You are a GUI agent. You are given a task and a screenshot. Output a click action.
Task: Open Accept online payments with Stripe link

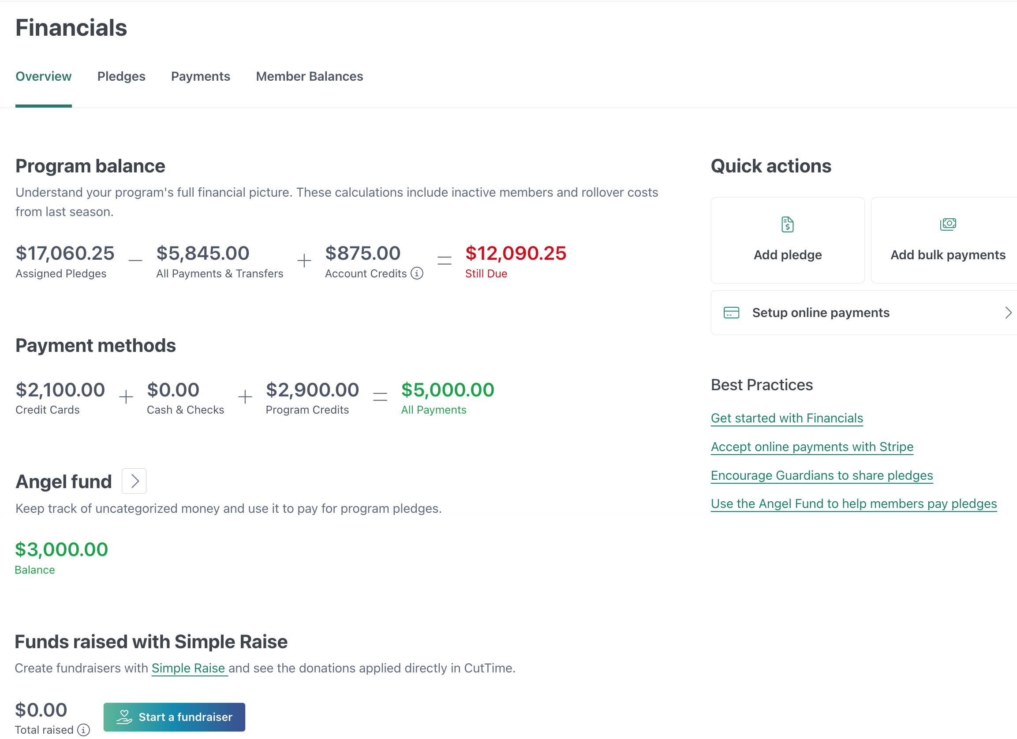coord(811,447)
